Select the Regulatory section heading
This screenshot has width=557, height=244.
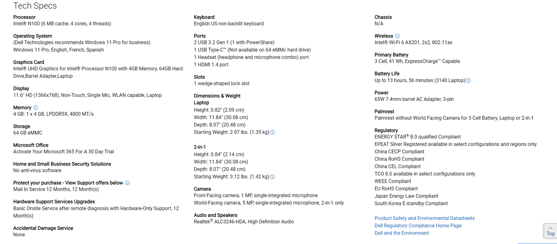386,130
